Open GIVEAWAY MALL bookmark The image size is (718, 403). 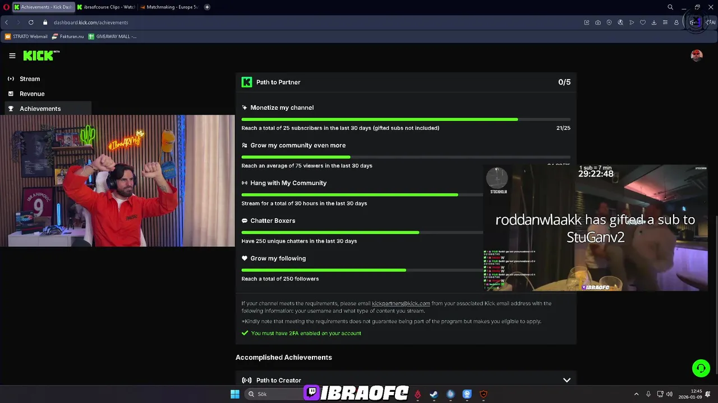click(112, 36)
